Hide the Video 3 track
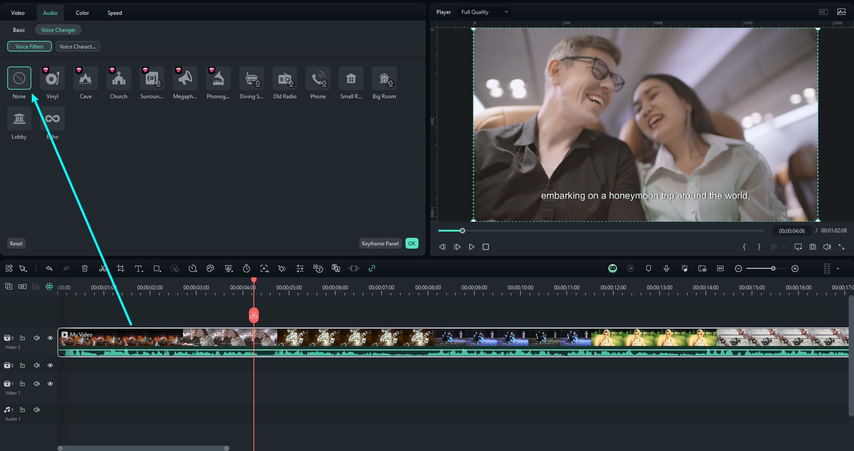Image resolution: width=854 pixels, height=451 pixels. click(50, 338)
